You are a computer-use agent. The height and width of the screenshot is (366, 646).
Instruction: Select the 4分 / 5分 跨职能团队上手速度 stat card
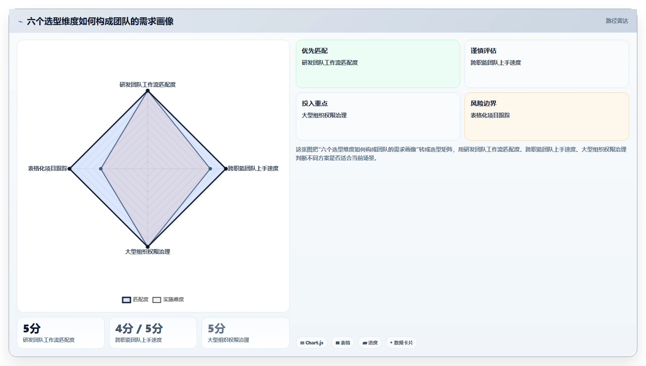click(x=153, y=333)
